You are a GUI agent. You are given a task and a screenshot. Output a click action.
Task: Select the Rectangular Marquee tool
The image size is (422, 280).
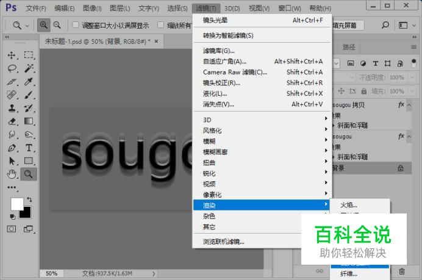(29, 55)
